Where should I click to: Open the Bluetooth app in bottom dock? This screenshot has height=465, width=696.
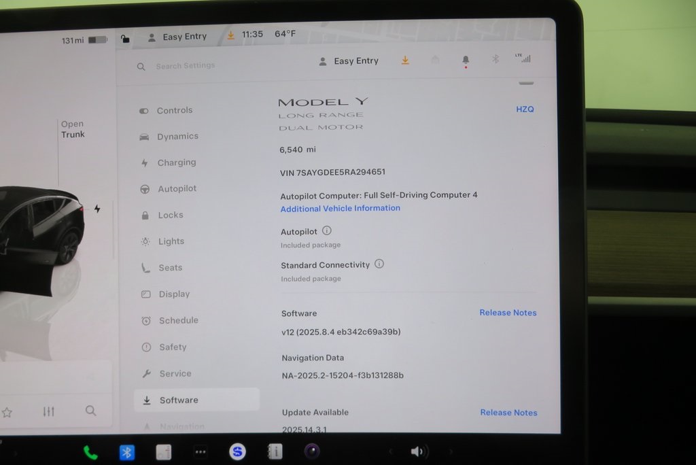tap(127, 453)
